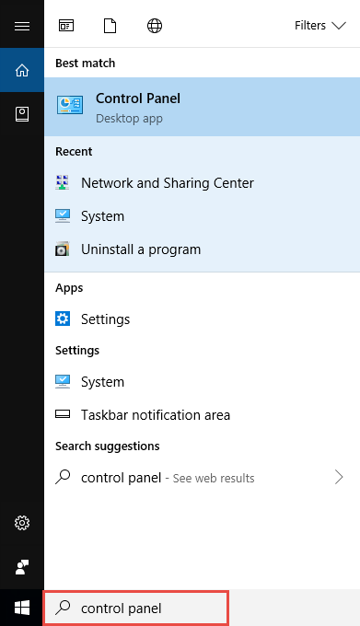Viewport: 360px width, 626px height.
Task: Click the Recent section heading
Action: [x=74, y=152]
